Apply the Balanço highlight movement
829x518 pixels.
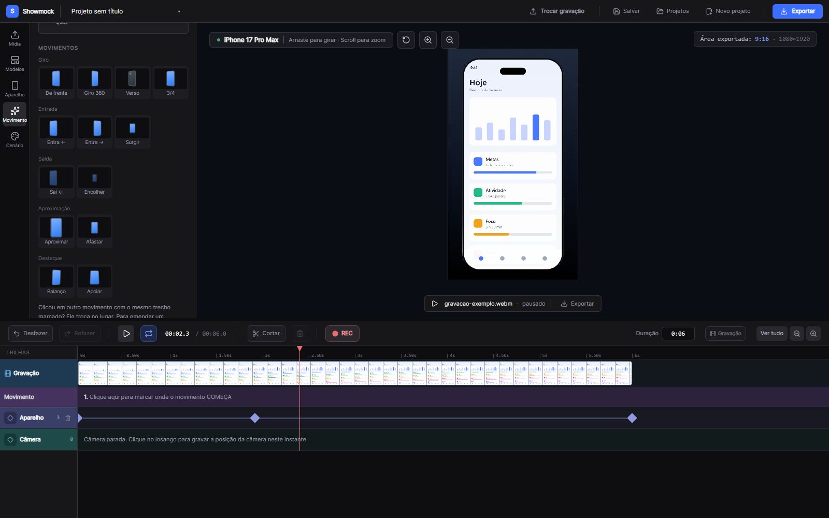(x=56, y=281)
